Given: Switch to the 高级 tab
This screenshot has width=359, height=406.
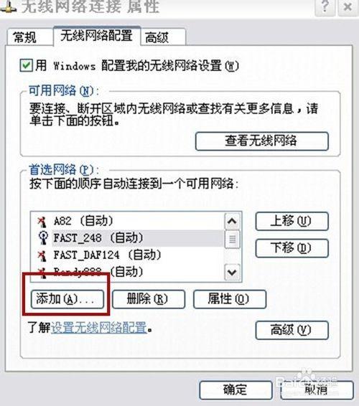Looking at the screenshot, I should click(x=157, y=38).
